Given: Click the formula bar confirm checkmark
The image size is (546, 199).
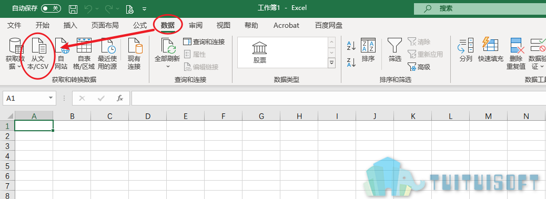Looking at the screenshot, I should coord(102,98).
